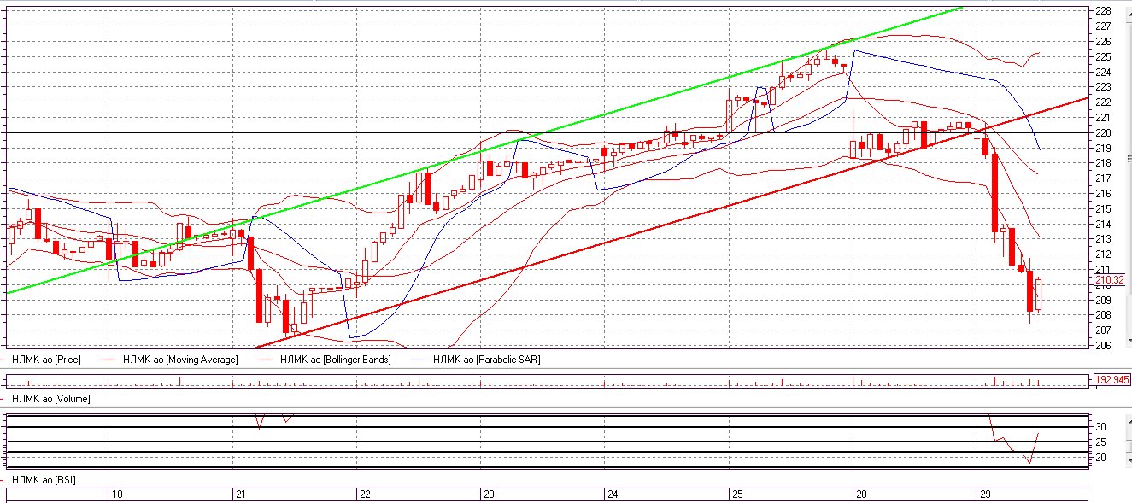This screenshot has height=503, width=1132.
Task: Click date label 24 on time axis
Action: [613, 494]
